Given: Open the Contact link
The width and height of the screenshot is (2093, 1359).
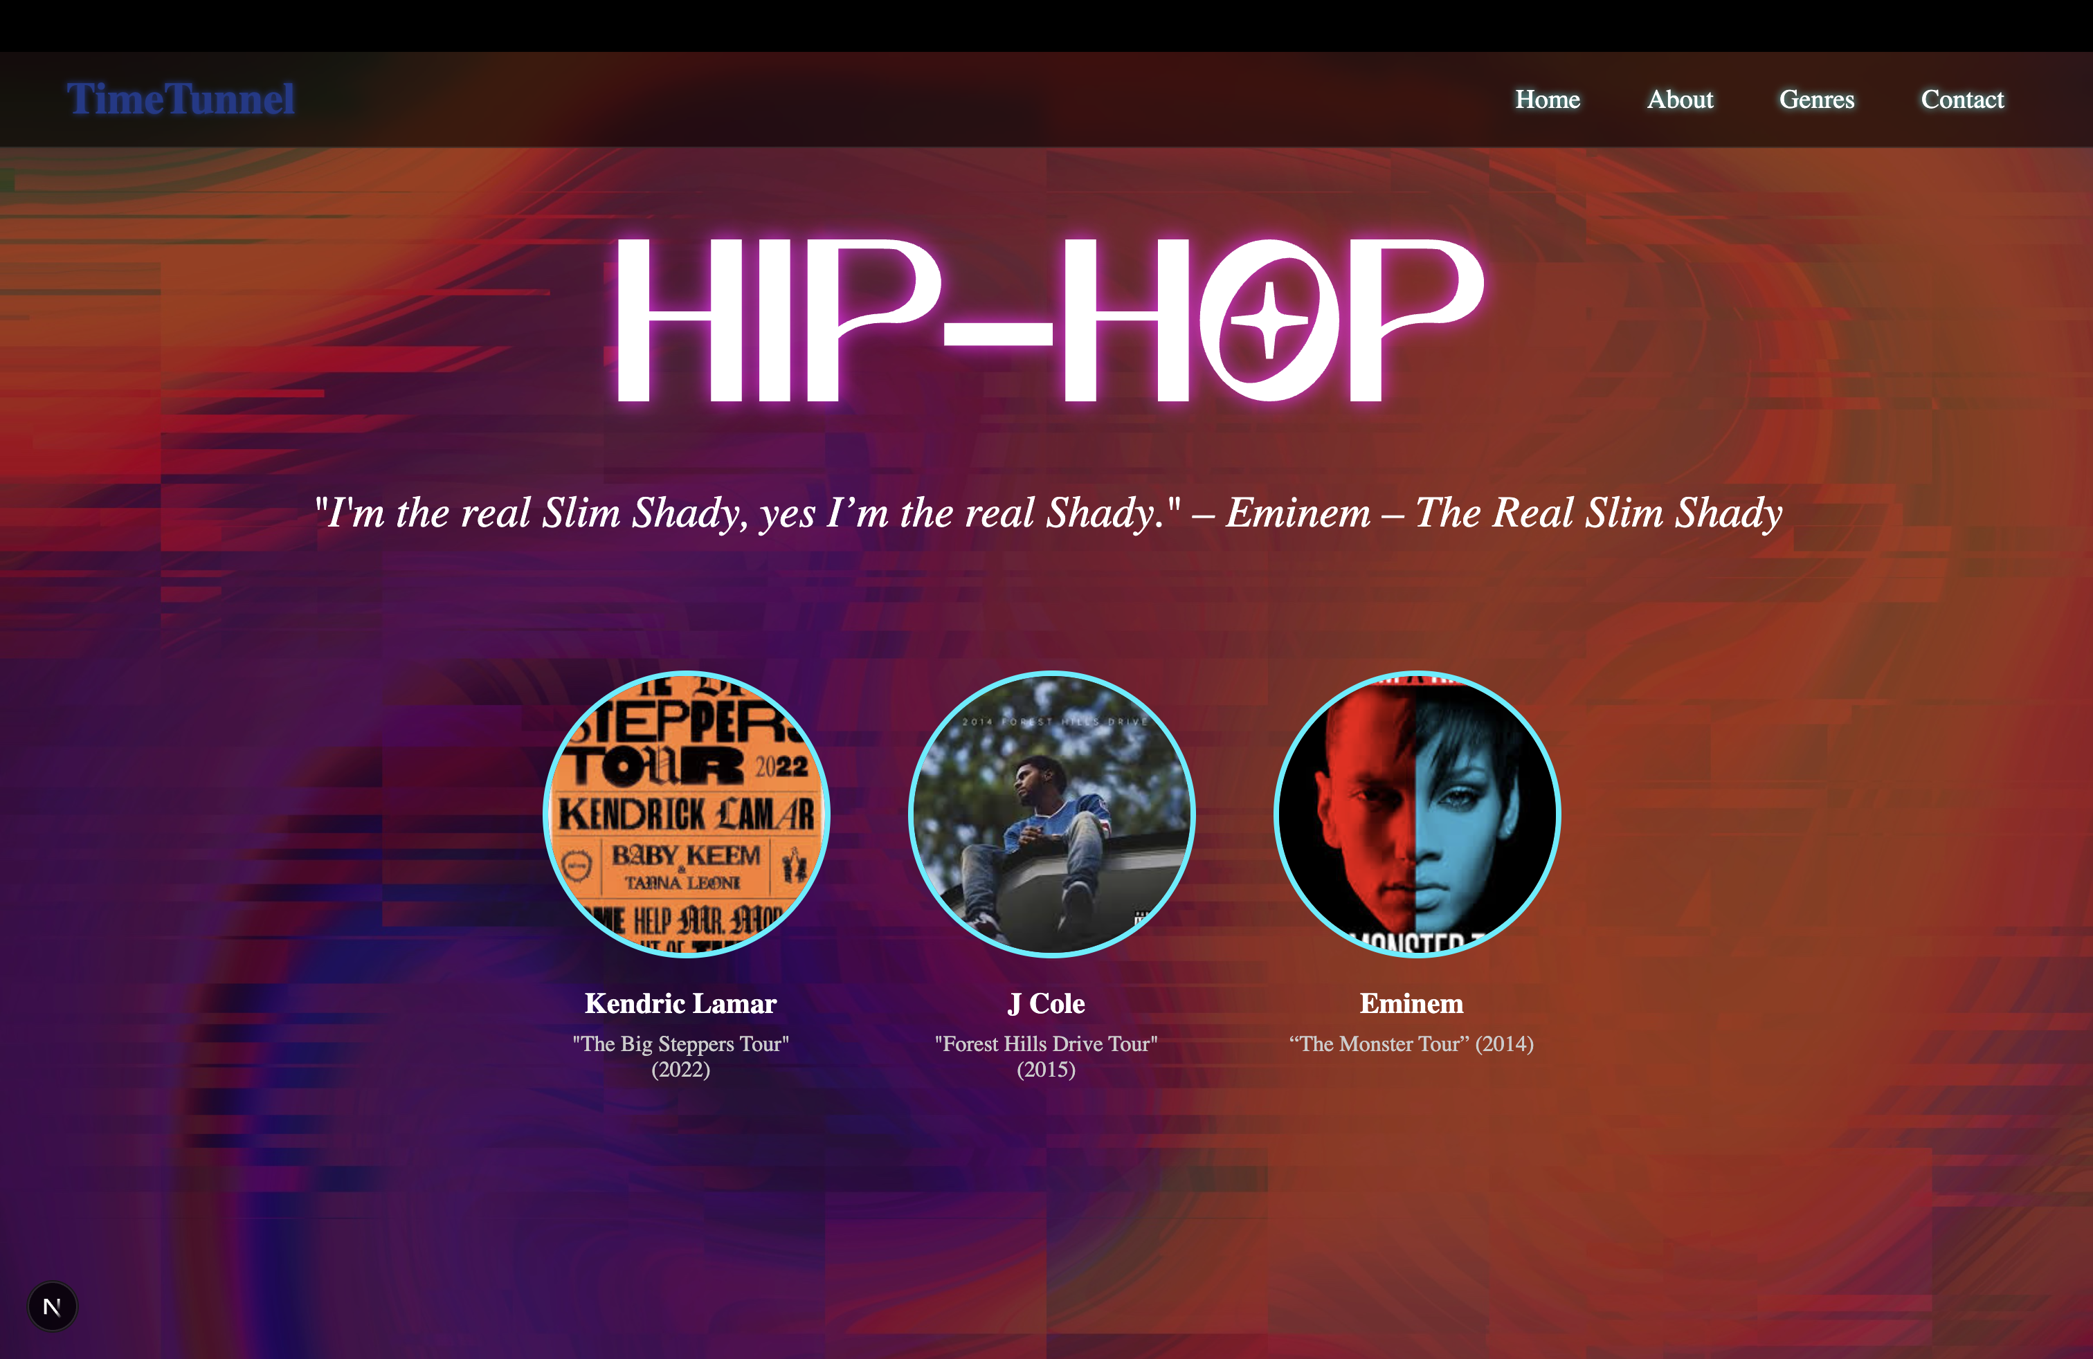Looking at the screenshot, I should pyautogui.click(x=1962, y=100).
